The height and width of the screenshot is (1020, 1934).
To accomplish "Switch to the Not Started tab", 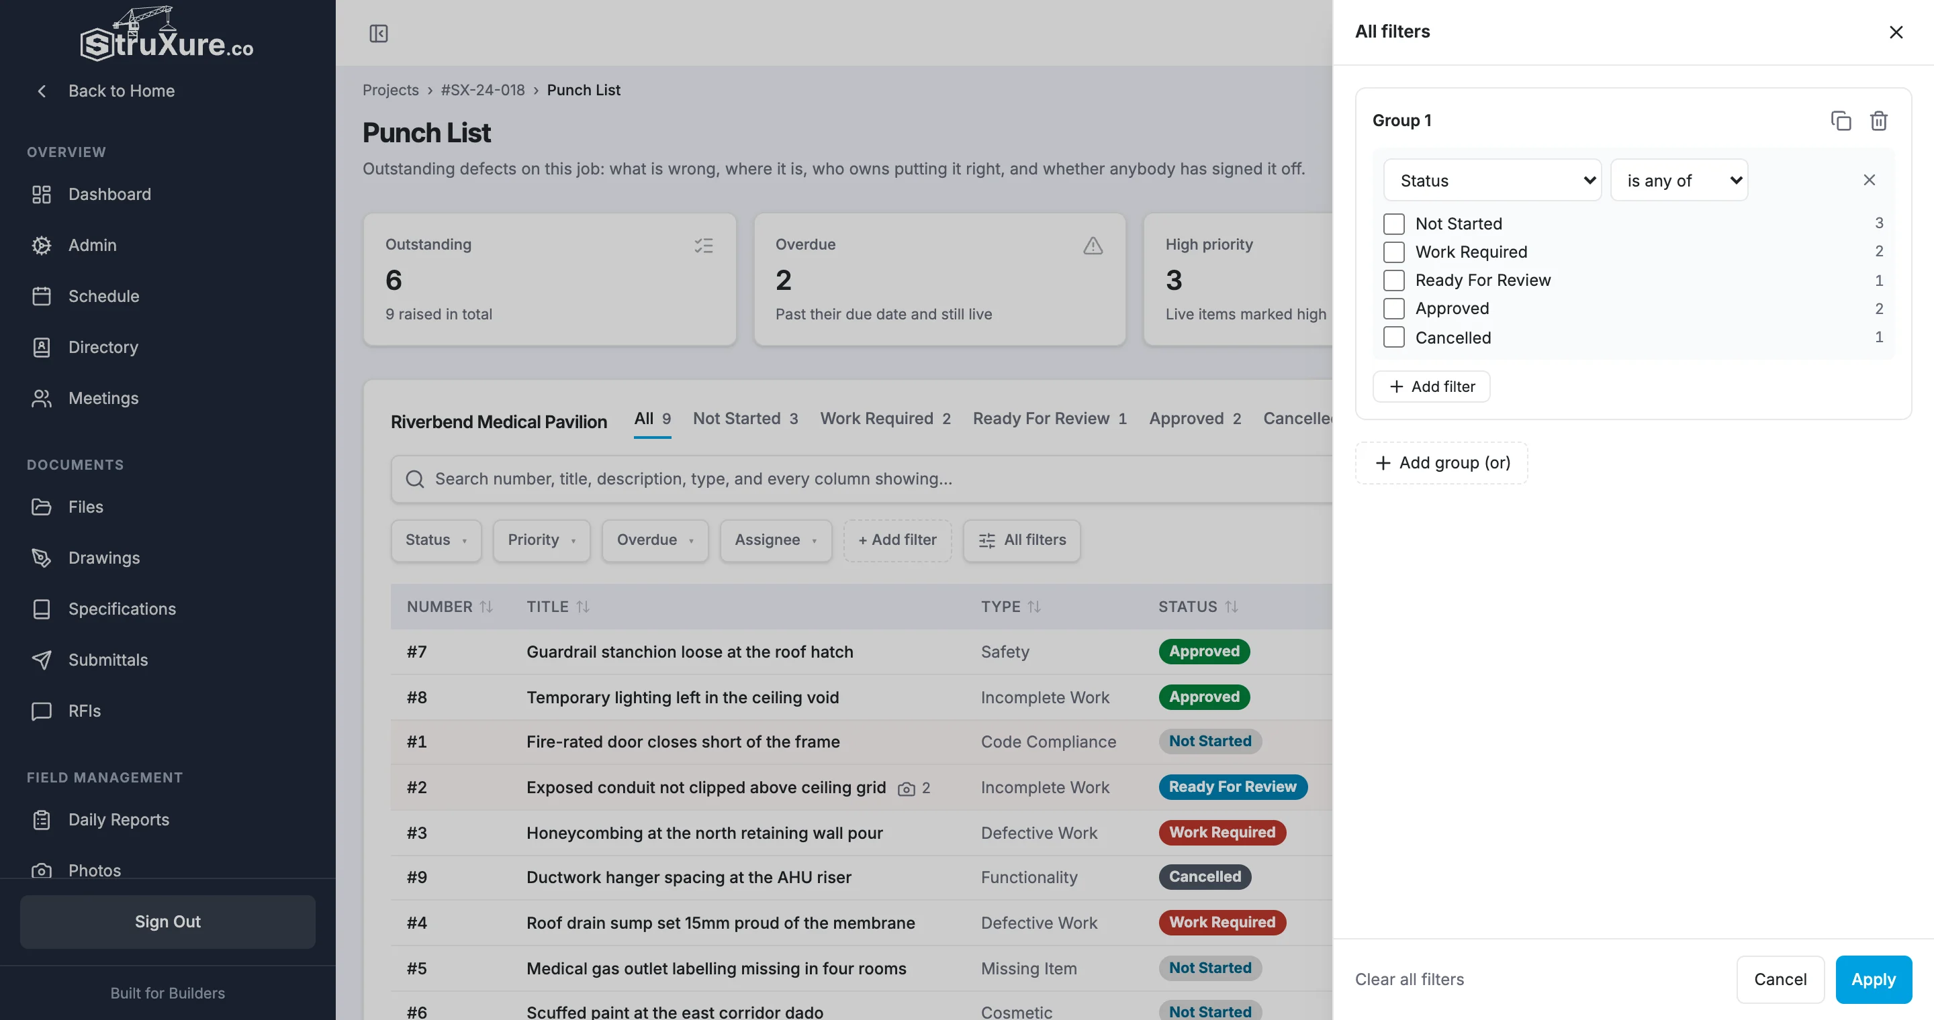I will click(745, 419).
